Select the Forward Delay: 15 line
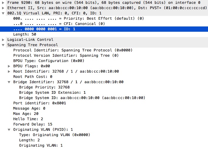The image size is (208, 149). click(33, 124)
